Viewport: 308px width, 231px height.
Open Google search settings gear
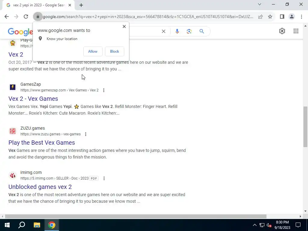click(x=282, y=31)
